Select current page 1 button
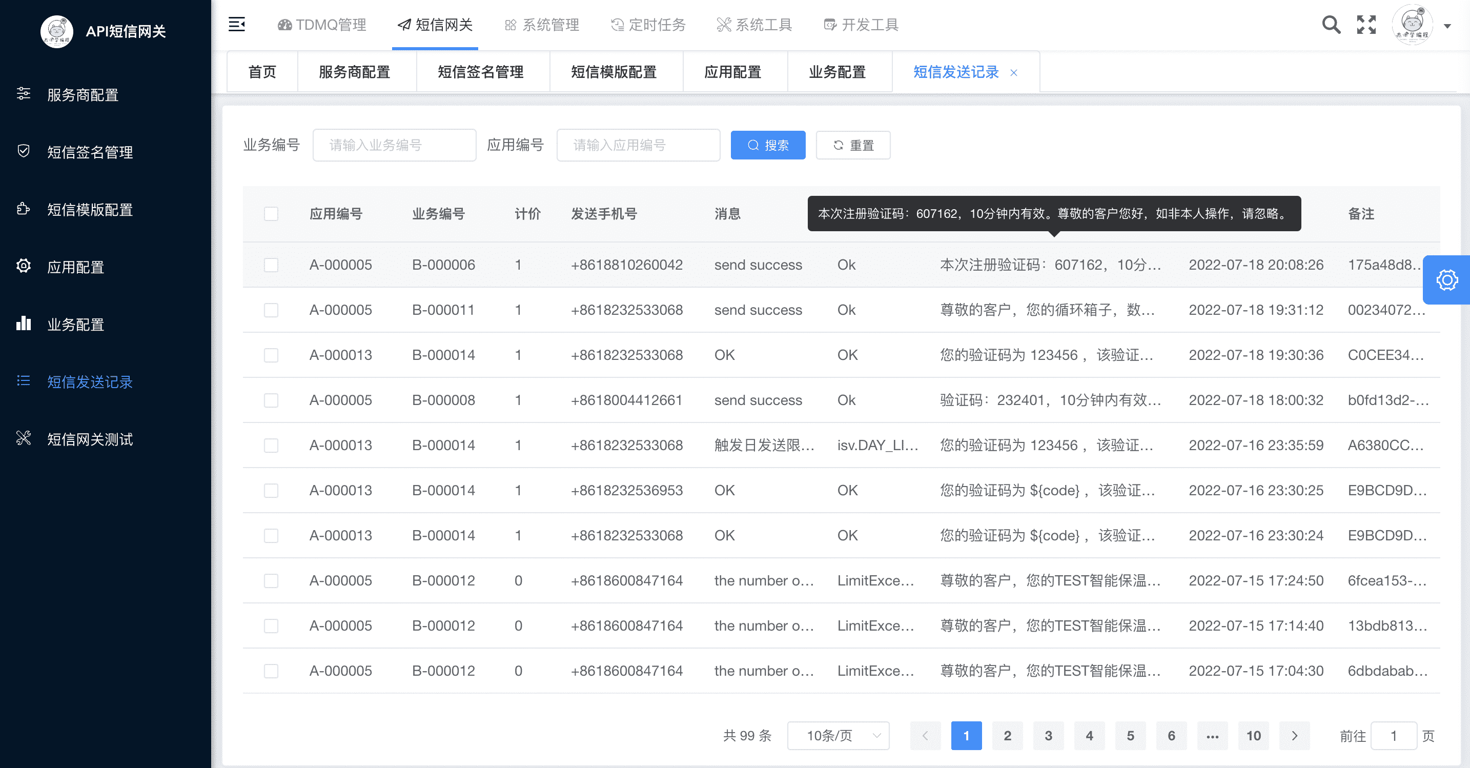Screen dimensions: 1470x768 click(966, 736)
